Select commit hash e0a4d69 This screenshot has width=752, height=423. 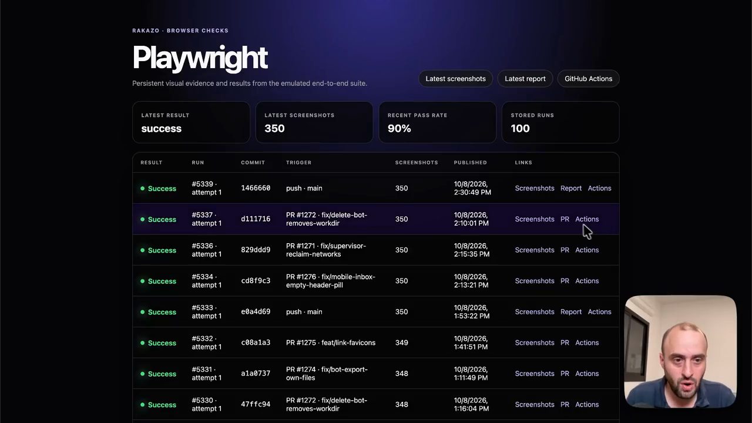(x=256, y=312)
